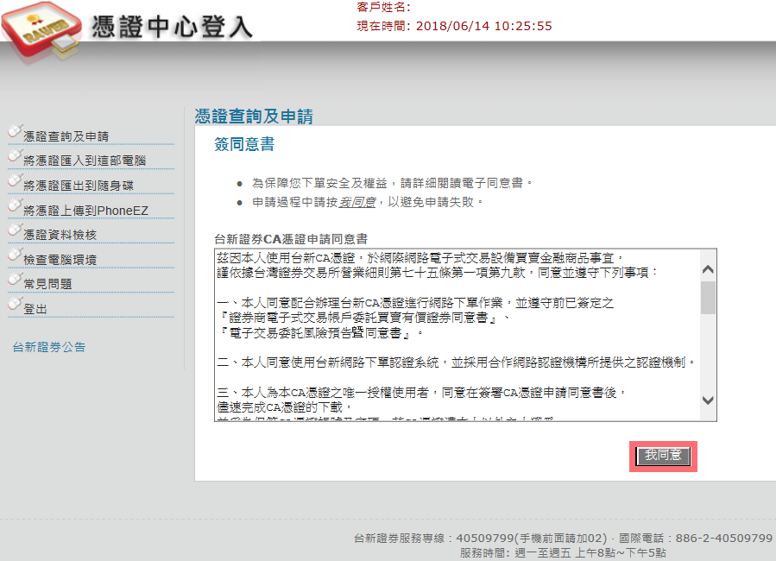
Task: Click the RAWEB certificate logo icon
Action: (41, 32)
